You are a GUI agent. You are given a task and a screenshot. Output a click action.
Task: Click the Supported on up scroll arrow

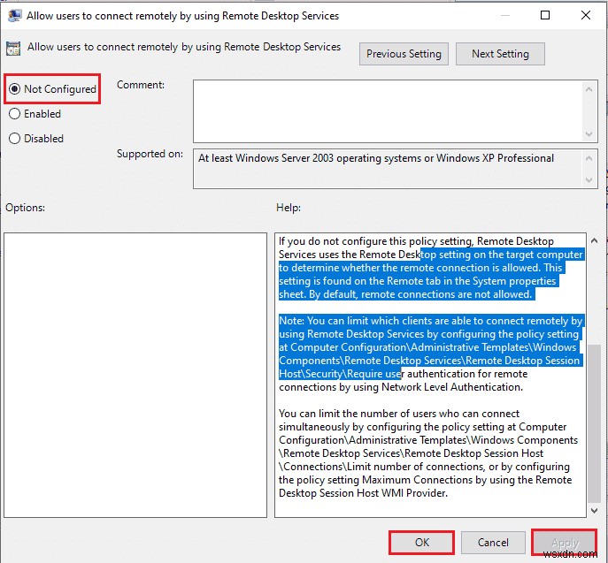(x=589, y=158)
